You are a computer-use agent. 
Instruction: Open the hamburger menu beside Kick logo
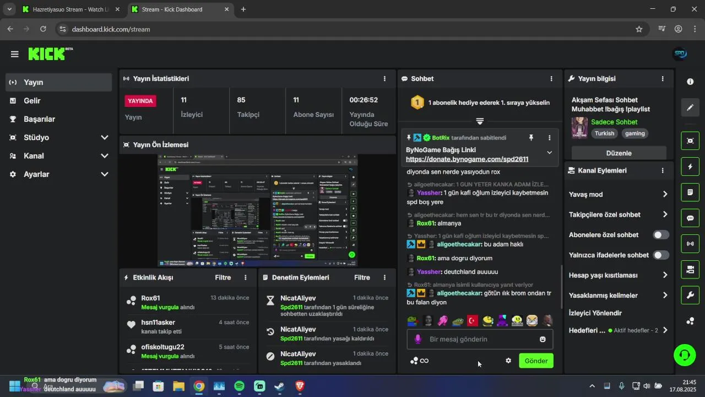click(x=15, y=54)
